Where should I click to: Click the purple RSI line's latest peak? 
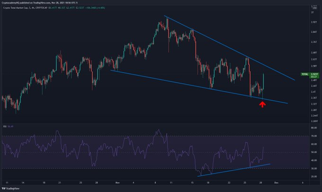click(x=263, y=147)
